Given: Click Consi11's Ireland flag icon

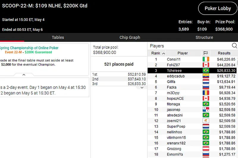Looking at the screenshot, I should click(x=206, y=59).
